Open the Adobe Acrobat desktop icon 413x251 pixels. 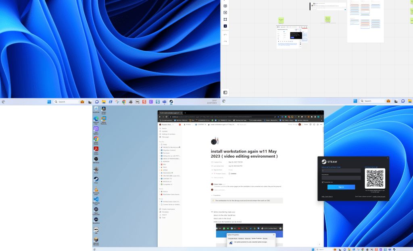pos(96,150)
